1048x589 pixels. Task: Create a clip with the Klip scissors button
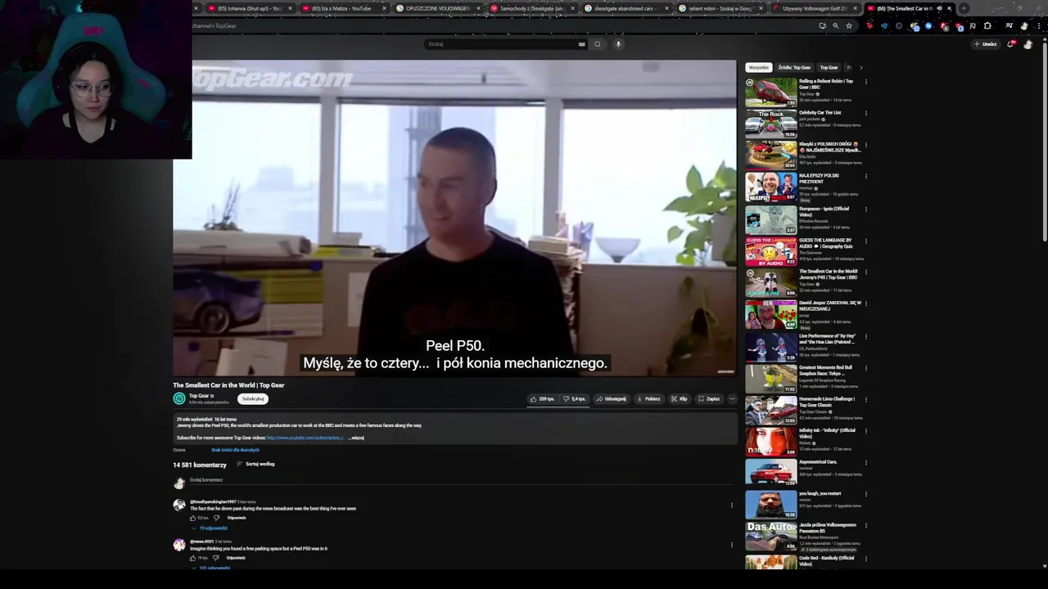(679, 399)
